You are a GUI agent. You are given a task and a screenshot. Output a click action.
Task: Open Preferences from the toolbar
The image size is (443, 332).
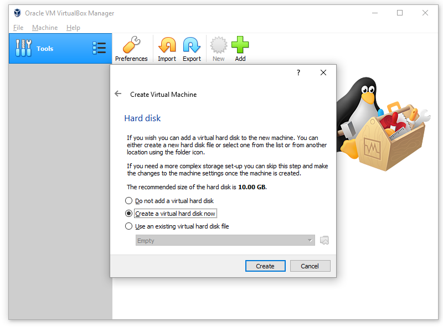point(131,49)
